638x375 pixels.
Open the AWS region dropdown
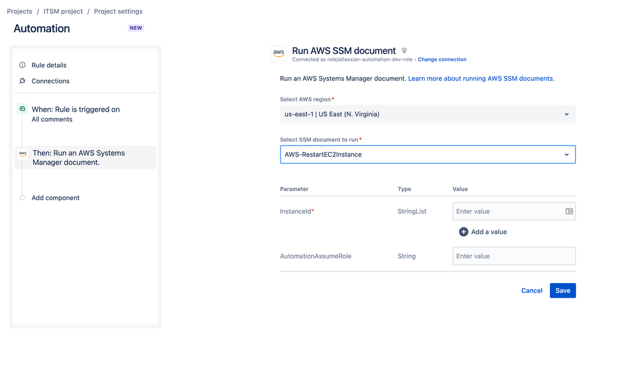coord(427,114)
